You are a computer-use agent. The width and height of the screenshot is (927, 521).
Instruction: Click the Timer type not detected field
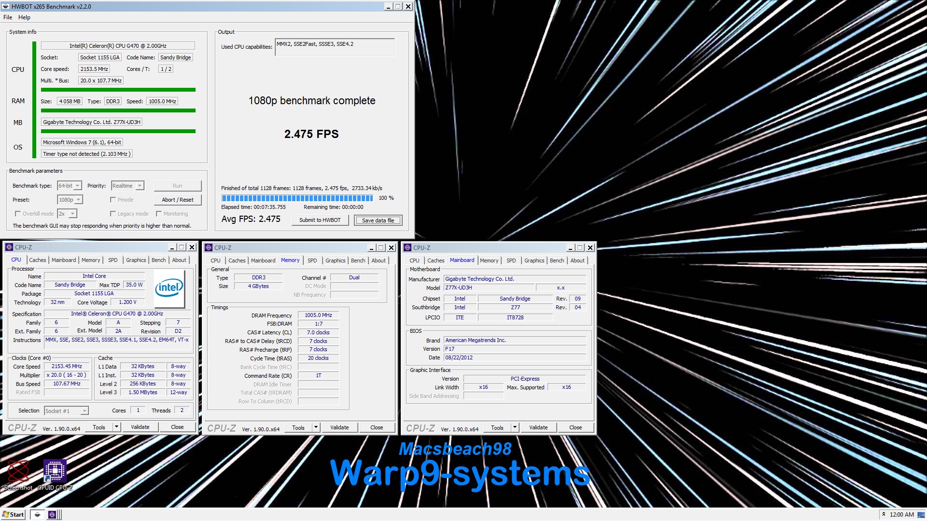point(86,154)
